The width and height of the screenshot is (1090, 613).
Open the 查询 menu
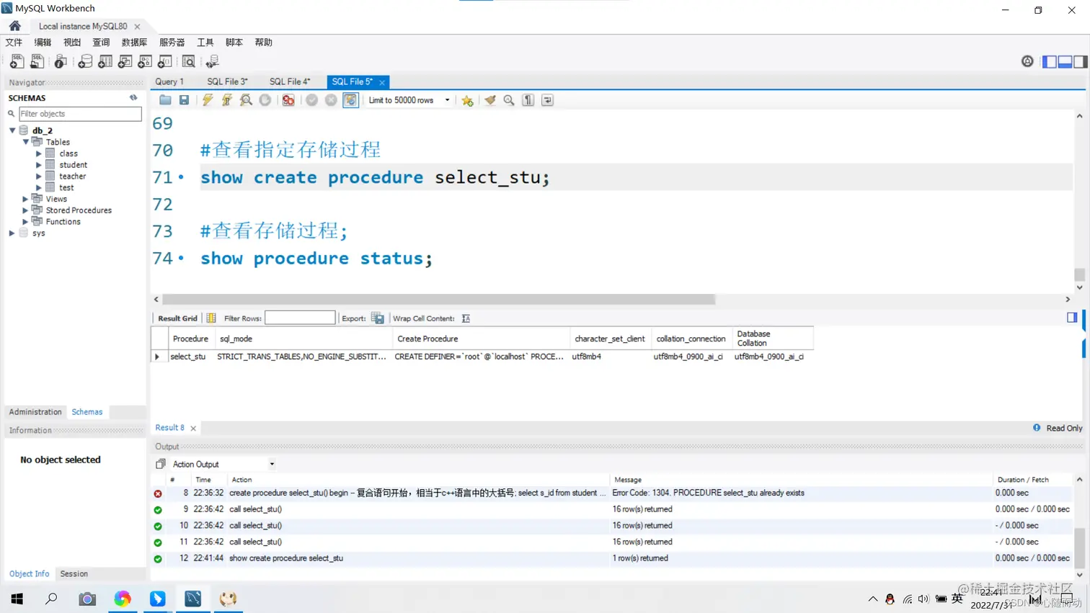pos(101,42)
